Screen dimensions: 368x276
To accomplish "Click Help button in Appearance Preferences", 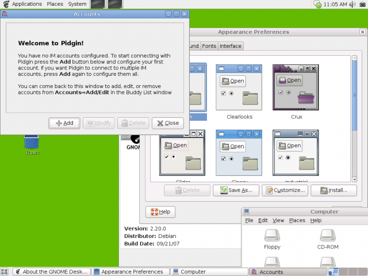I will (x=160, y=212).
